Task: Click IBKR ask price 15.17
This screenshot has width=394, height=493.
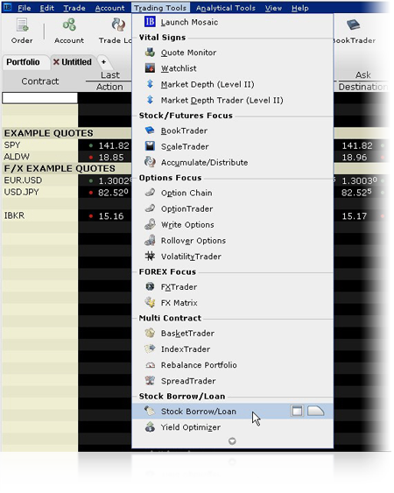Action: (354, 216)
